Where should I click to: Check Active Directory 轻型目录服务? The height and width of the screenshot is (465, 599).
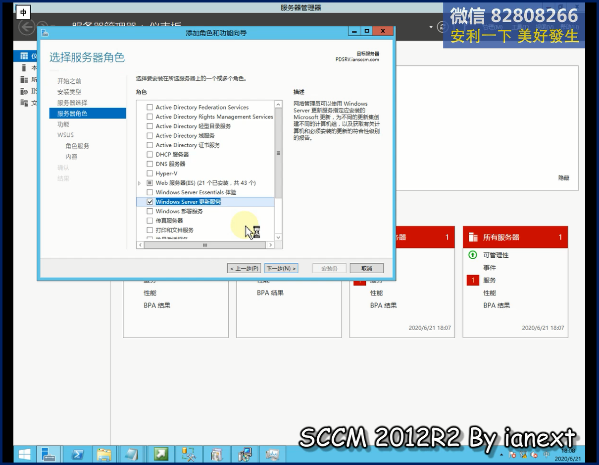coord(150,126)
